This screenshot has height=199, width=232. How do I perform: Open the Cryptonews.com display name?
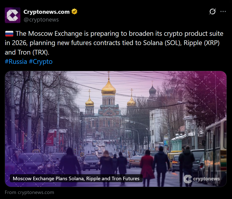46,12
